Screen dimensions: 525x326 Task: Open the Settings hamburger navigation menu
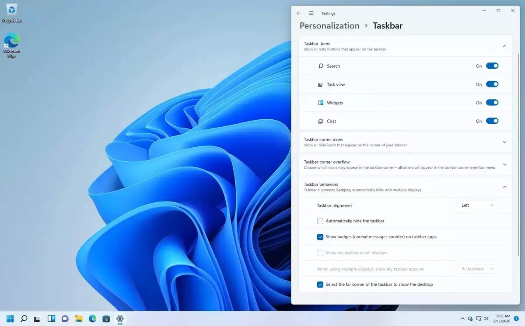pos(311,13)
